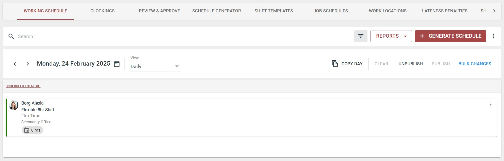Switch to the Clockings tab
504x161 pixels.
(x=103, y=11)
